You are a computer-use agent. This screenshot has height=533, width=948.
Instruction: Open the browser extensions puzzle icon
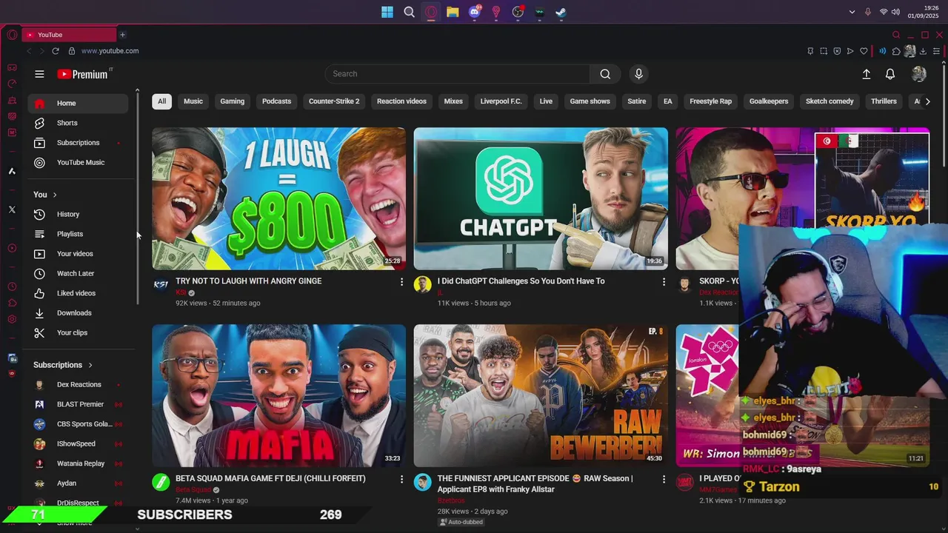(896, 51)
